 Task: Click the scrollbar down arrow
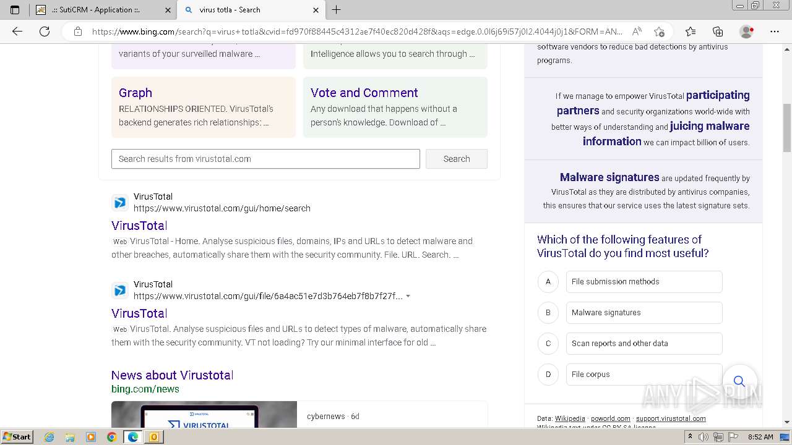(787, 422)
